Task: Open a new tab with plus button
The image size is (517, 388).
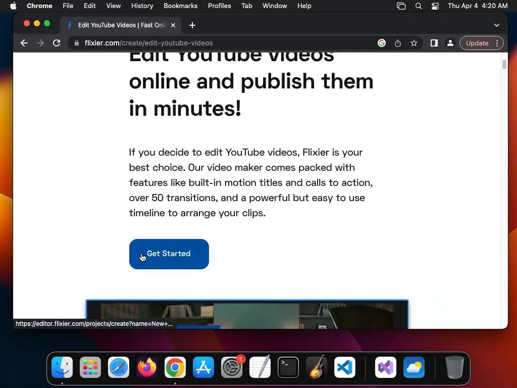Action: tap(192, 25)
